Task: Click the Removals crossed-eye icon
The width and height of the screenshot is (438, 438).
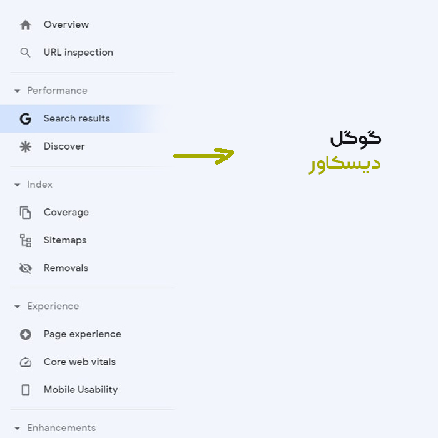Action: point(26,268)
